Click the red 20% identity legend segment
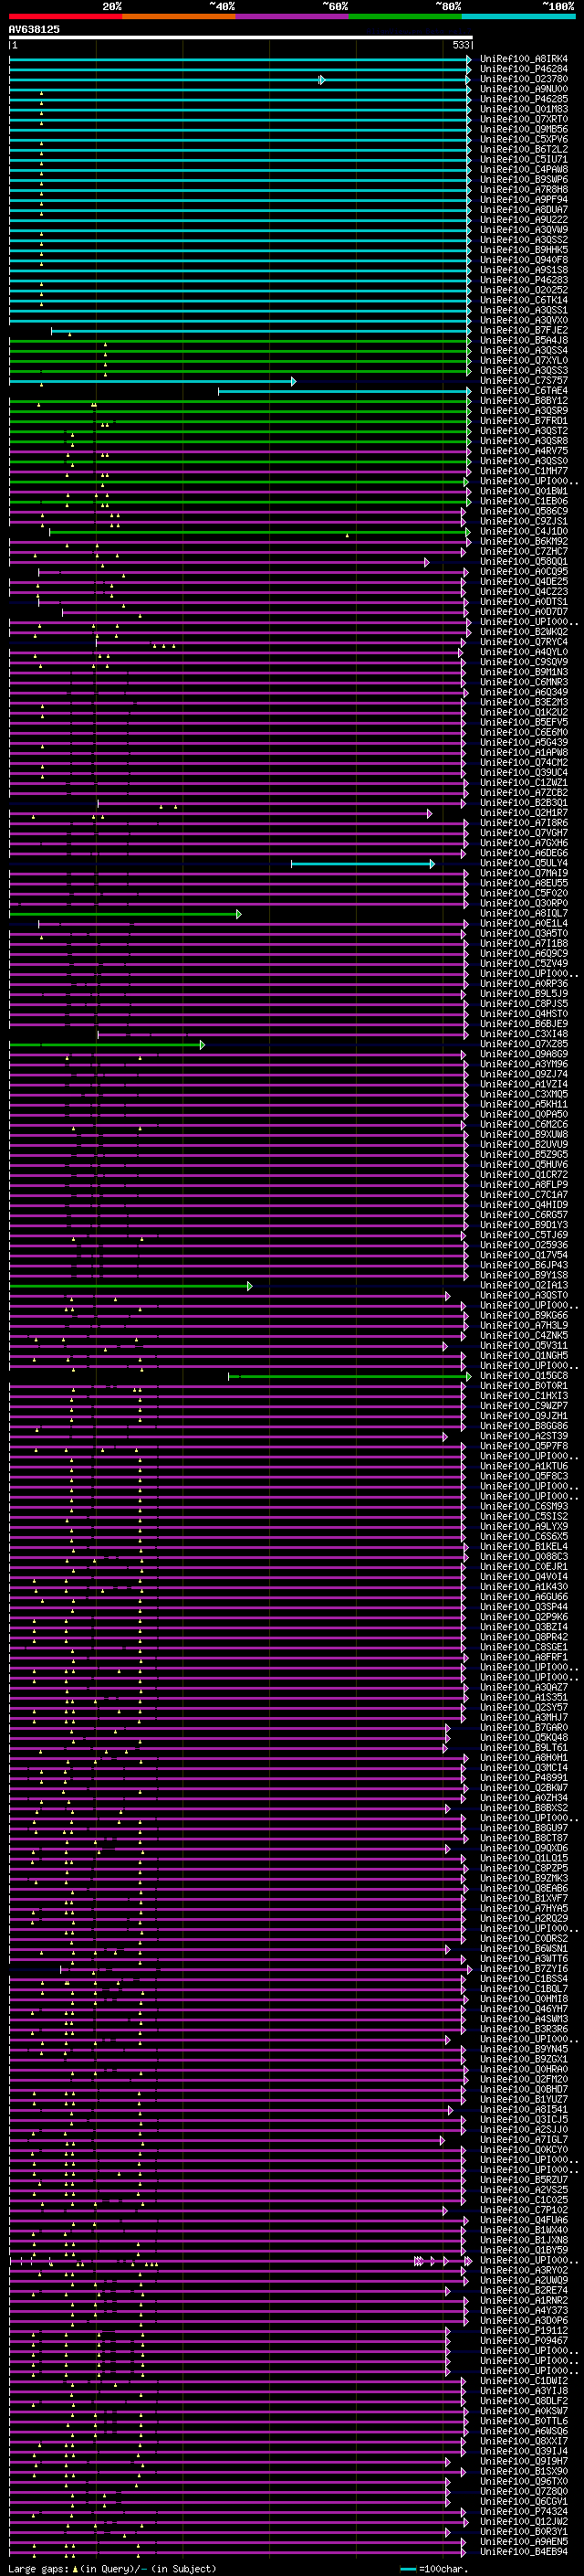The image size is (584, 2576). (x=66, y=16)
